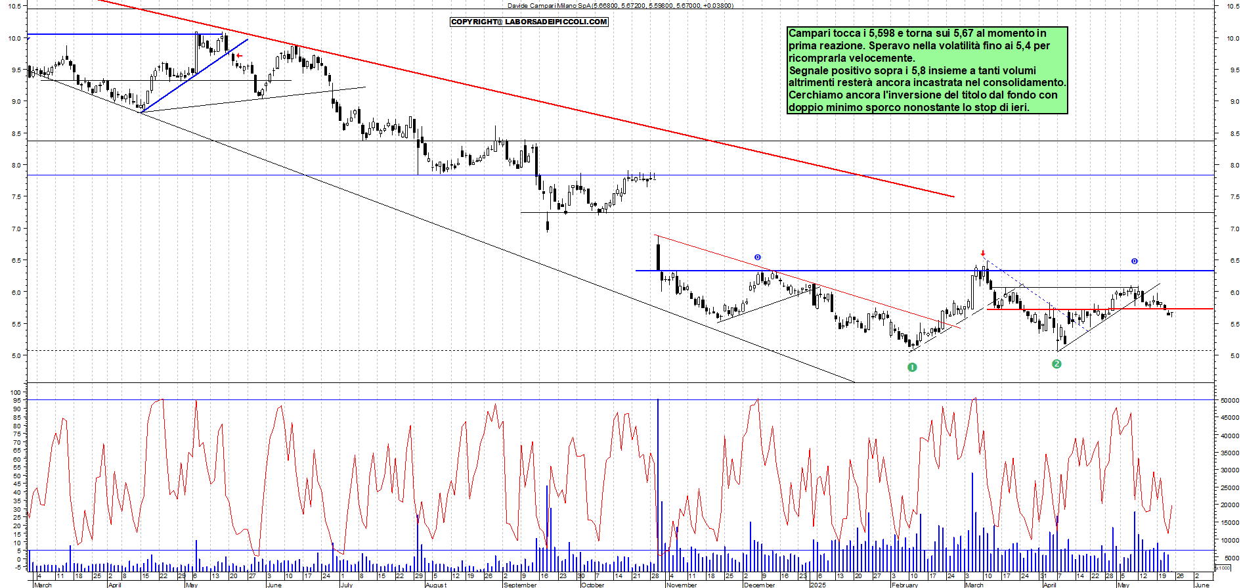Click the 95 level on the oscillator scale
This screenshot has height=588, width=1241.
coord(17,400)
